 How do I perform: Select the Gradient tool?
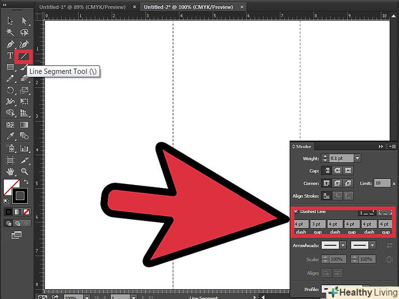[24, 125]
